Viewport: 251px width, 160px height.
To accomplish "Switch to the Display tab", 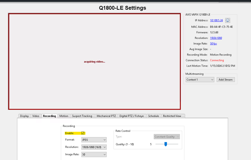I will click(24, 116).
